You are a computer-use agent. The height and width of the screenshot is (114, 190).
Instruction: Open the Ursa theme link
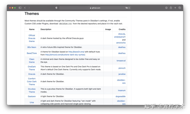[x=32, y=102]
